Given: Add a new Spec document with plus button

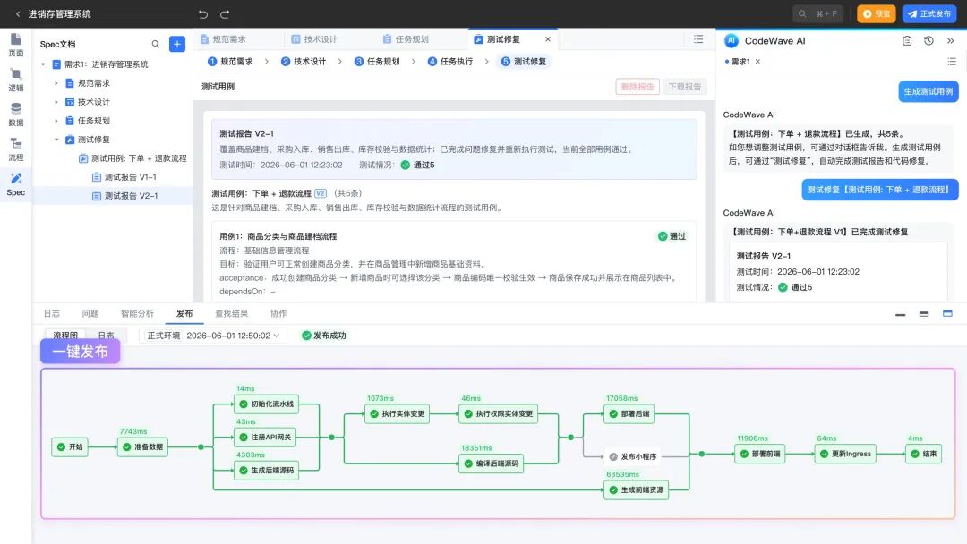Looking at the screenshot, I should [177, 45].
